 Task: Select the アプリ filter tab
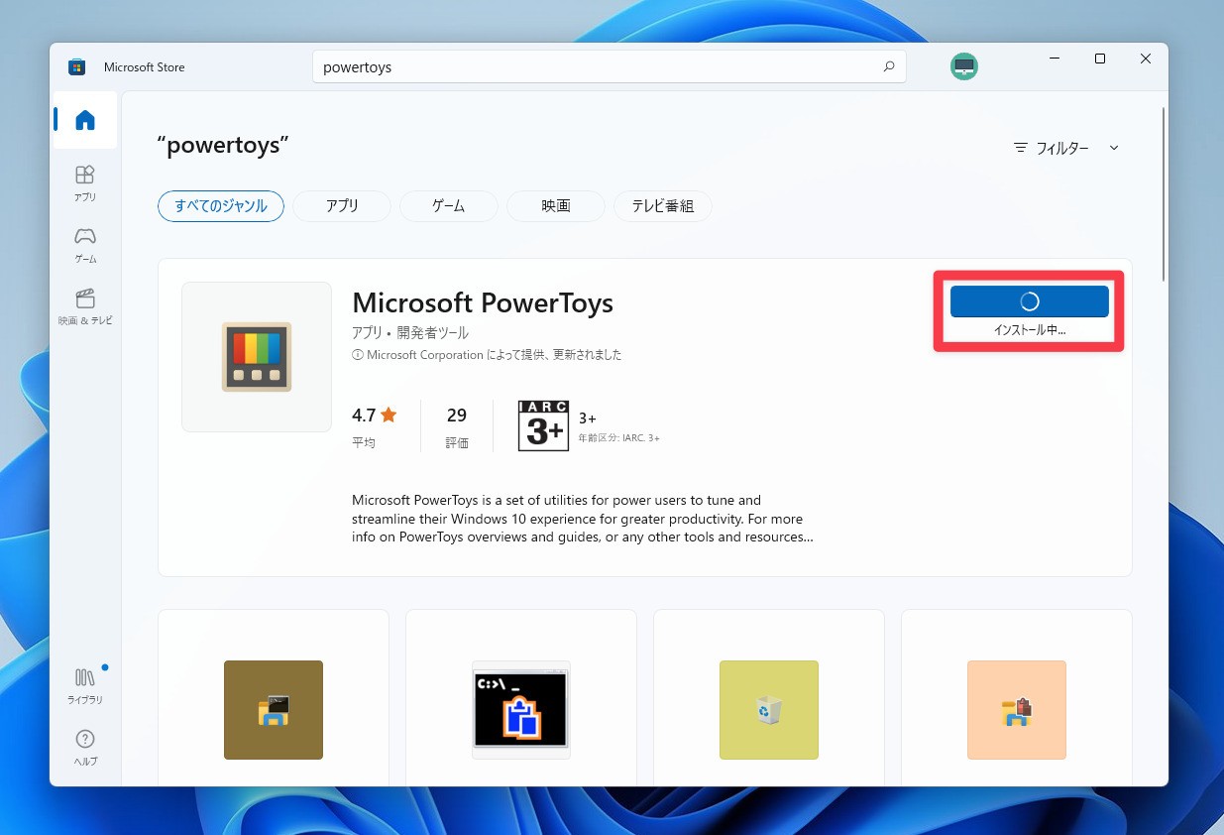tap(342, 206)
